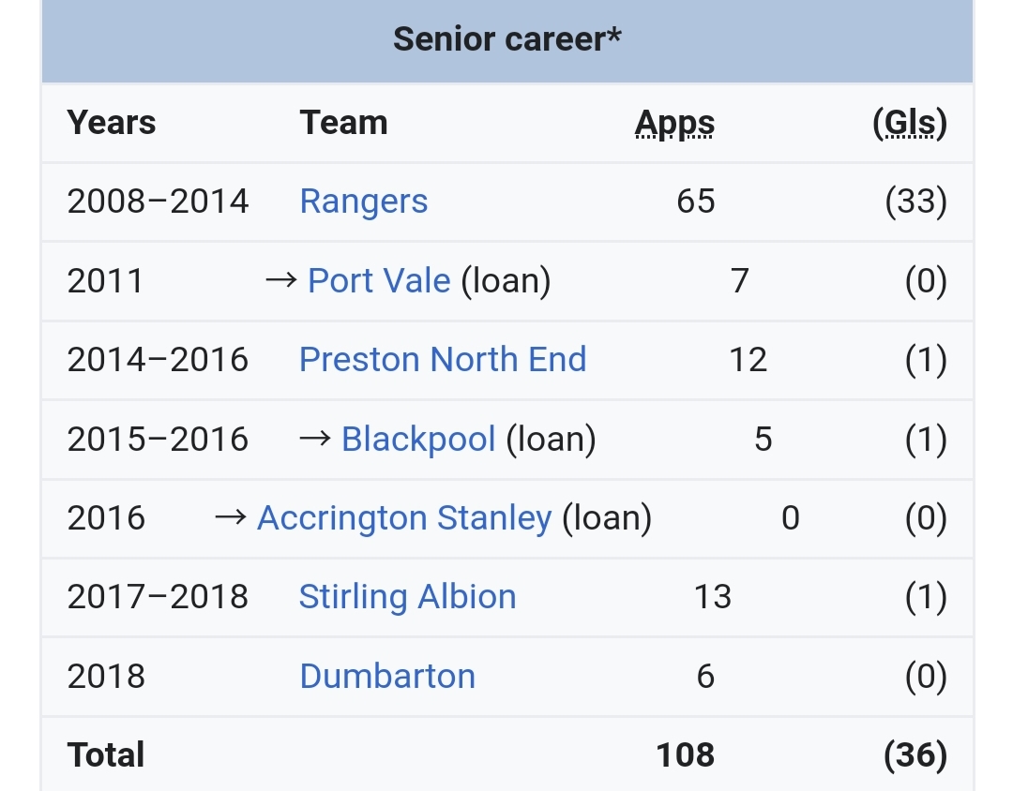This screenshot has width=1013, height=791.
Task: Click the Senior career header
Action: (506, 39)
